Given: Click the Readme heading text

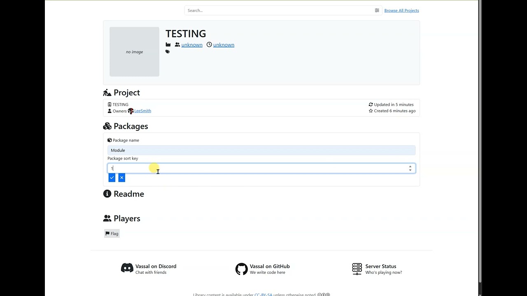Looking at the screenshot, I should coord(129,194).
